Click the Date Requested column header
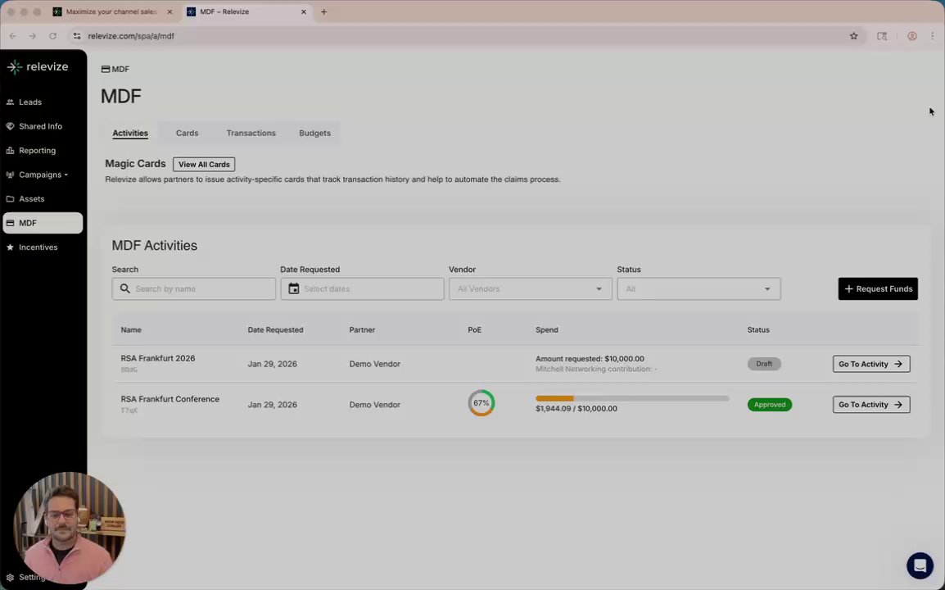 tap(275, 329)
